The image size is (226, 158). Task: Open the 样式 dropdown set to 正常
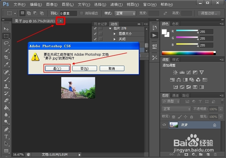point(125,13)
